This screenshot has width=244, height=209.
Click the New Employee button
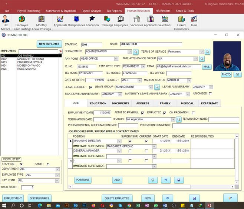[49, 44]
